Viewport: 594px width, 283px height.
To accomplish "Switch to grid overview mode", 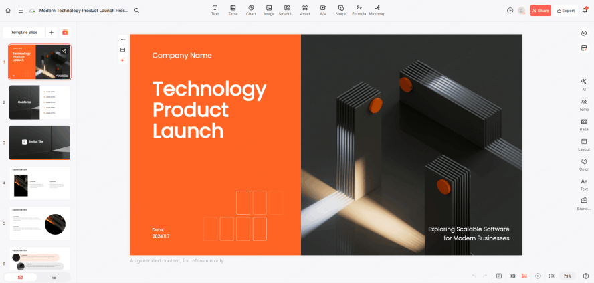I will [x=513, y=276].
